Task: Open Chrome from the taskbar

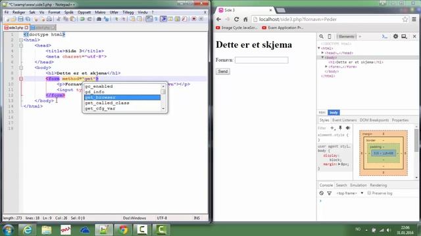Action: tap(123, 230)
